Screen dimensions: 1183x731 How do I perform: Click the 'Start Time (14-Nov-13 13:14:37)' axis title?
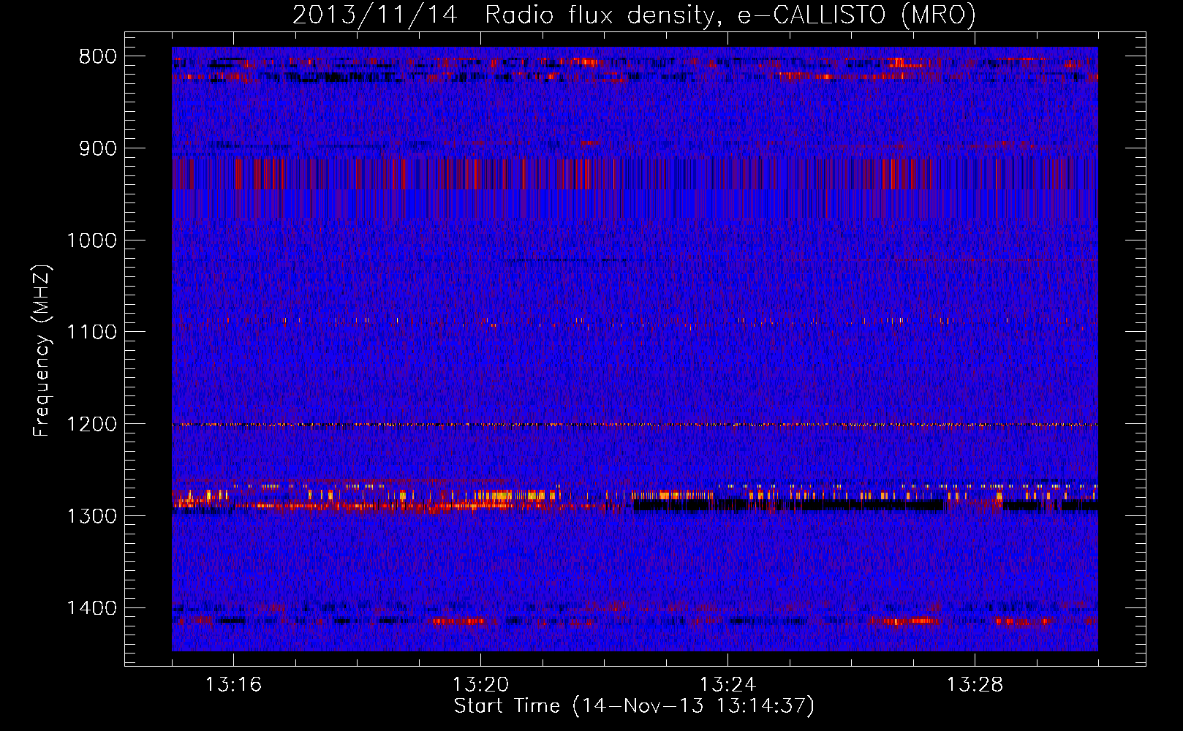(634, 706)
